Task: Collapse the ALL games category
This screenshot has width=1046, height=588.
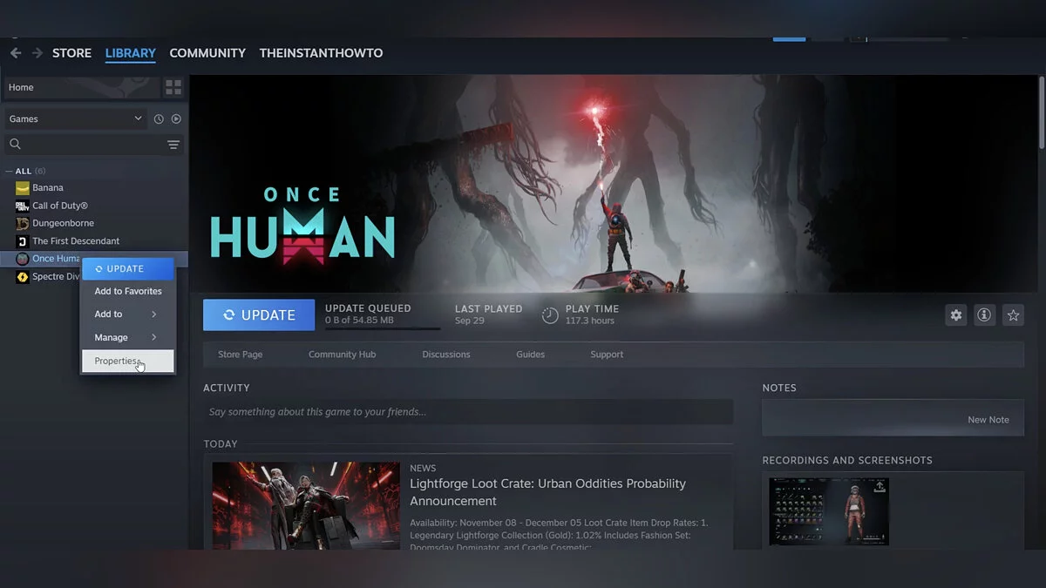Action: 9,172
